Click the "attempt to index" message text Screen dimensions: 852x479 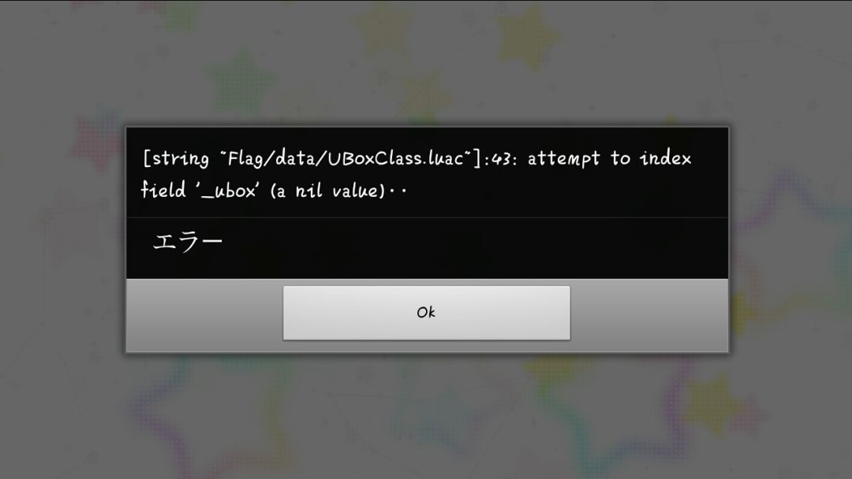click(x=609, y=158)
